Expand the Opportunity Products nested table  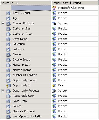click(x=3, y=91)
